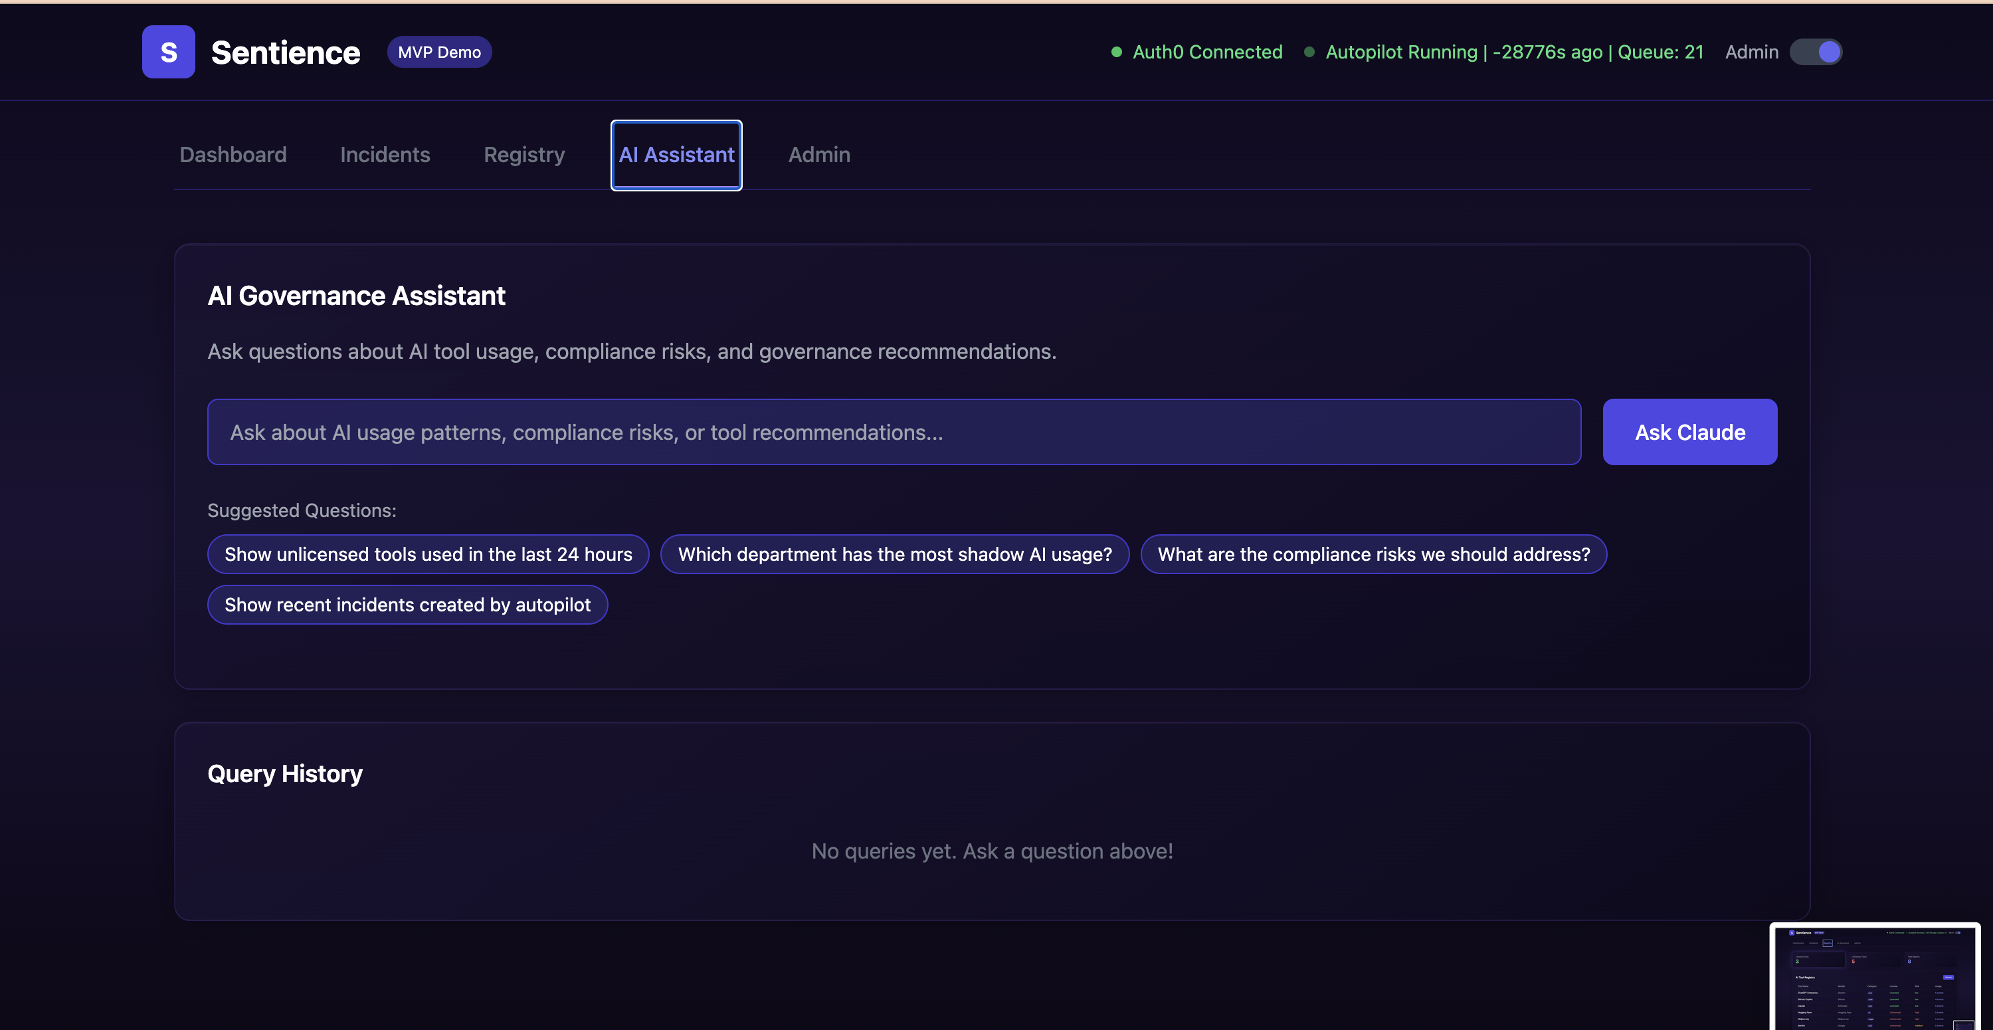Pick the shadow AI usage department question
1993x1030 pixels.
[x=894, y=554]
